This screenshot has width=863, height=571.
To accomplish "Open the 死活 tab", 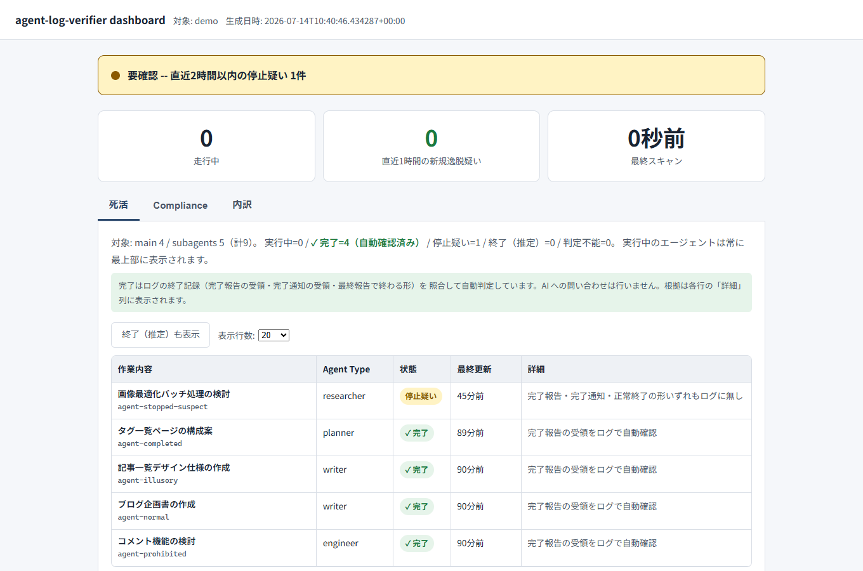I will (119, 205).
